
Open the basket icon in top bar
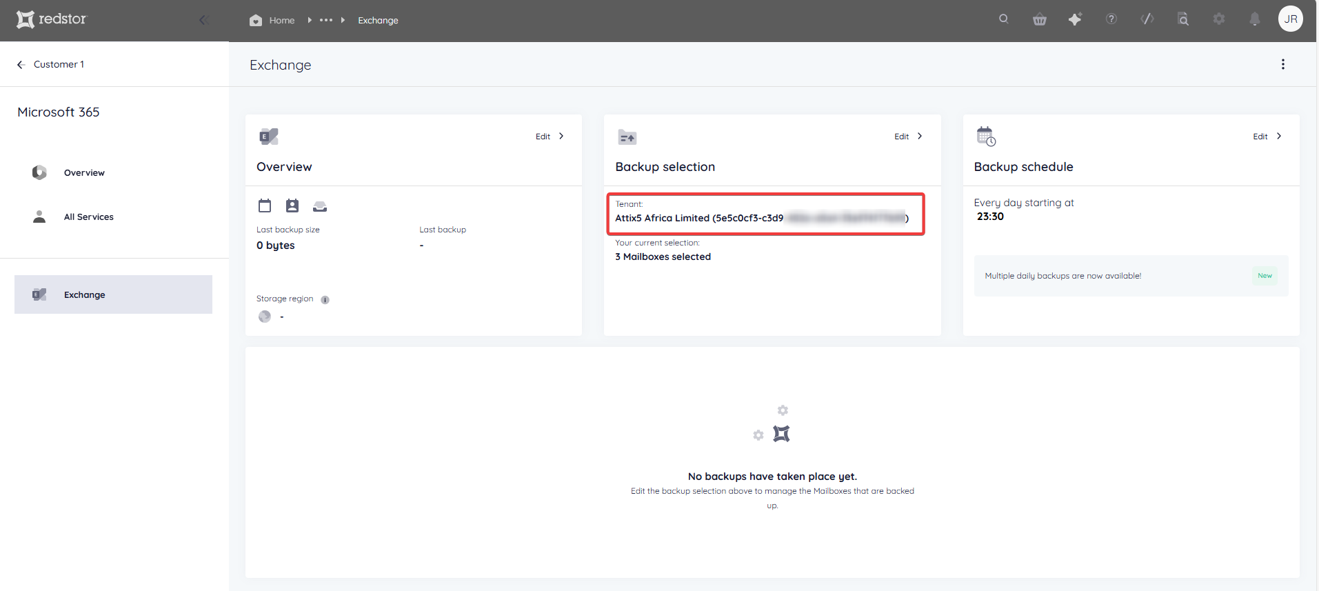pos(1040,19)
